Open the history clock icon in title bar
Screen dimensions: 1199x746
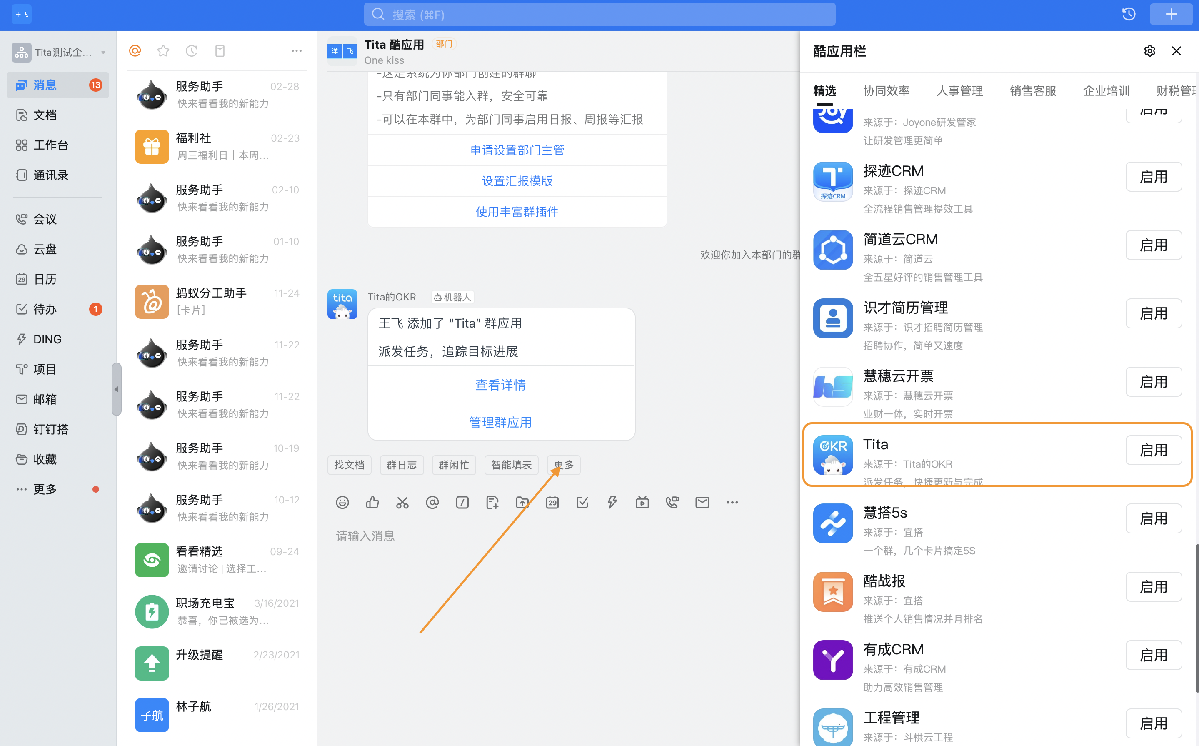tap(1129, 14)
